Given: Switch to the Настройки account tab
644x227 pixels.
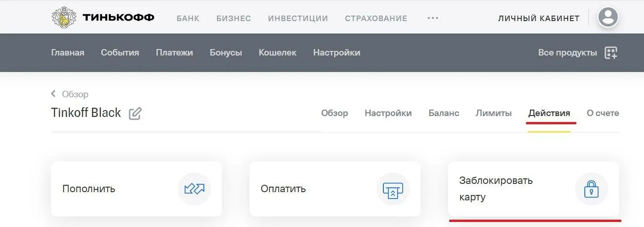Looking at the screenshot, I should click(x=388, y=113).
